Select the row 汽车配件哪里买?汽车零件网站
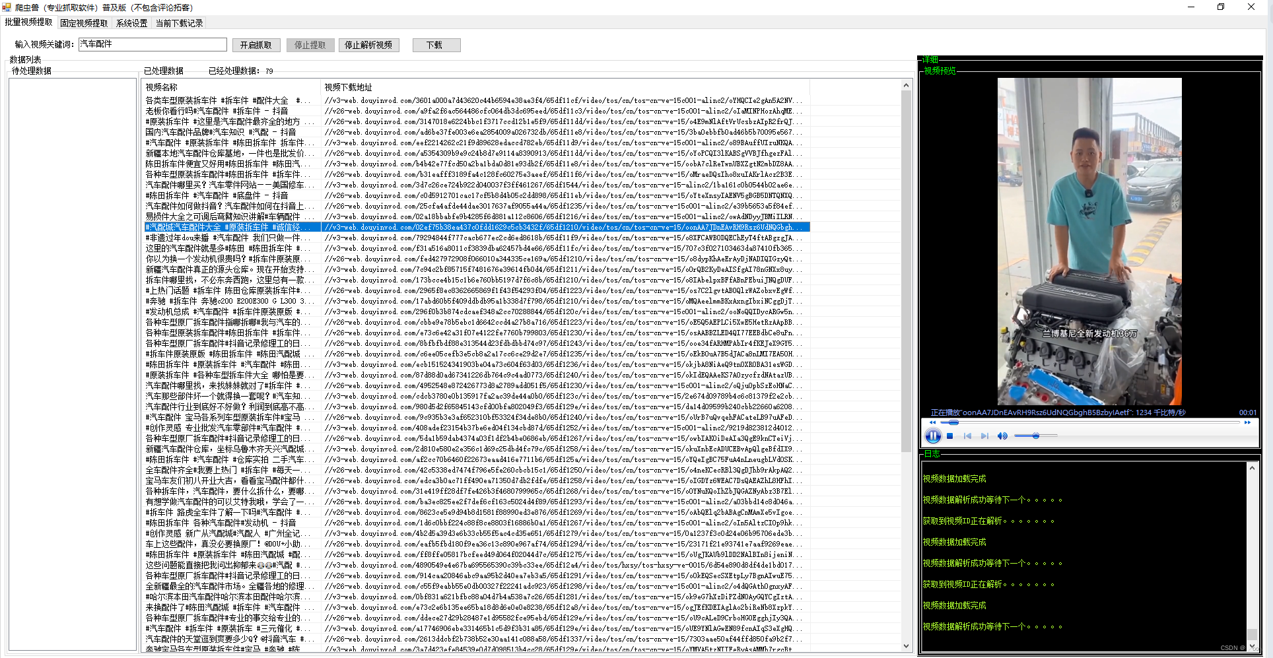Viewport: 1273px width, 658px height. coord(477,185)
